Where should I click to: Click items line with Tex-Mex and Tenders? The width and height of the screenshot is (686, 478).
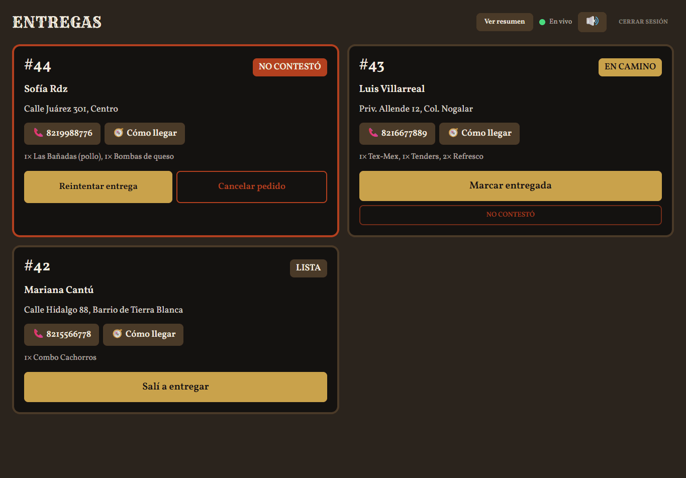point(421,157)
